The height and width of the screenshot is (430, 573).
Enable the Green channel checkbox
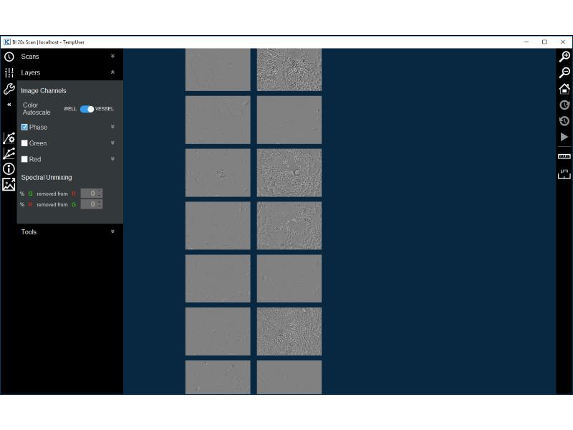[x=24, y=143]
